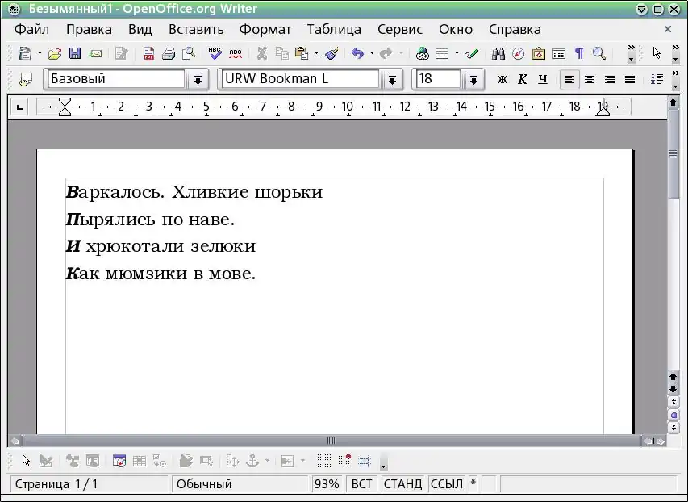Export the document directly as PDF
Image resolution: width=688 pixels, height=502 pixels.
(148, 54)
